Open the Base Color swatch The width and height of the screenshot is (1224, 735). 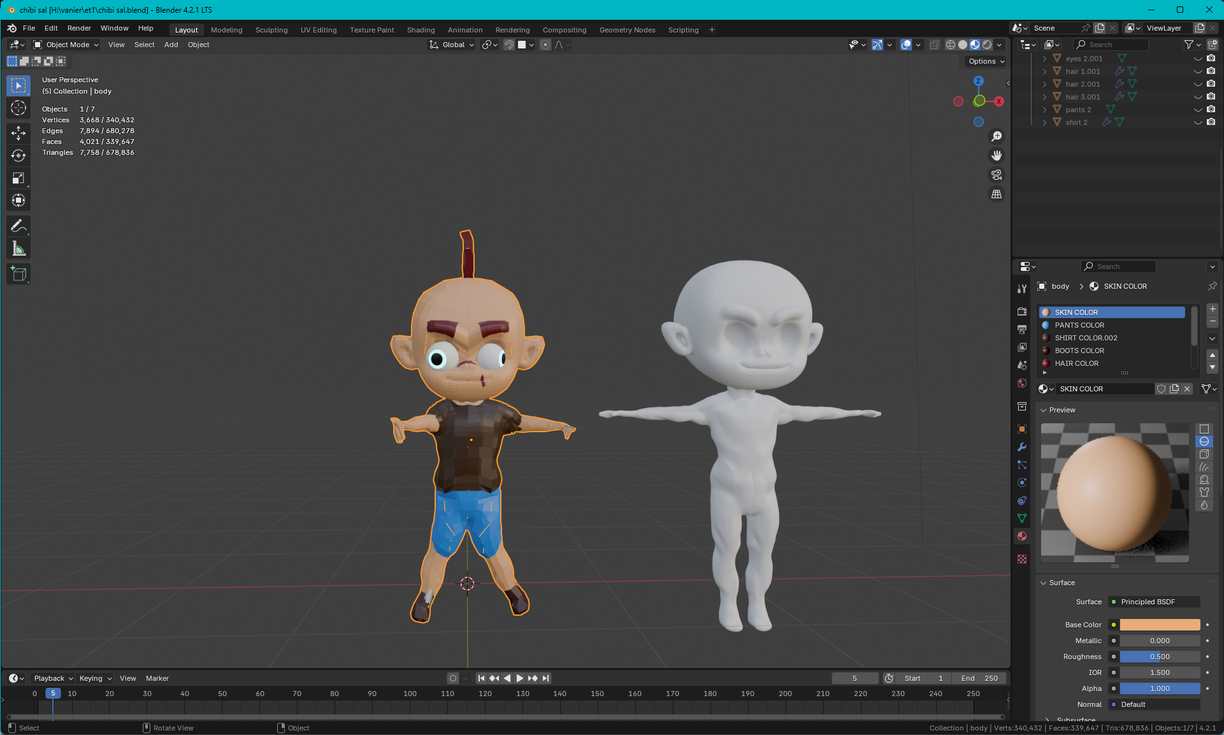pyautogui.click(x=1160, y=625)
